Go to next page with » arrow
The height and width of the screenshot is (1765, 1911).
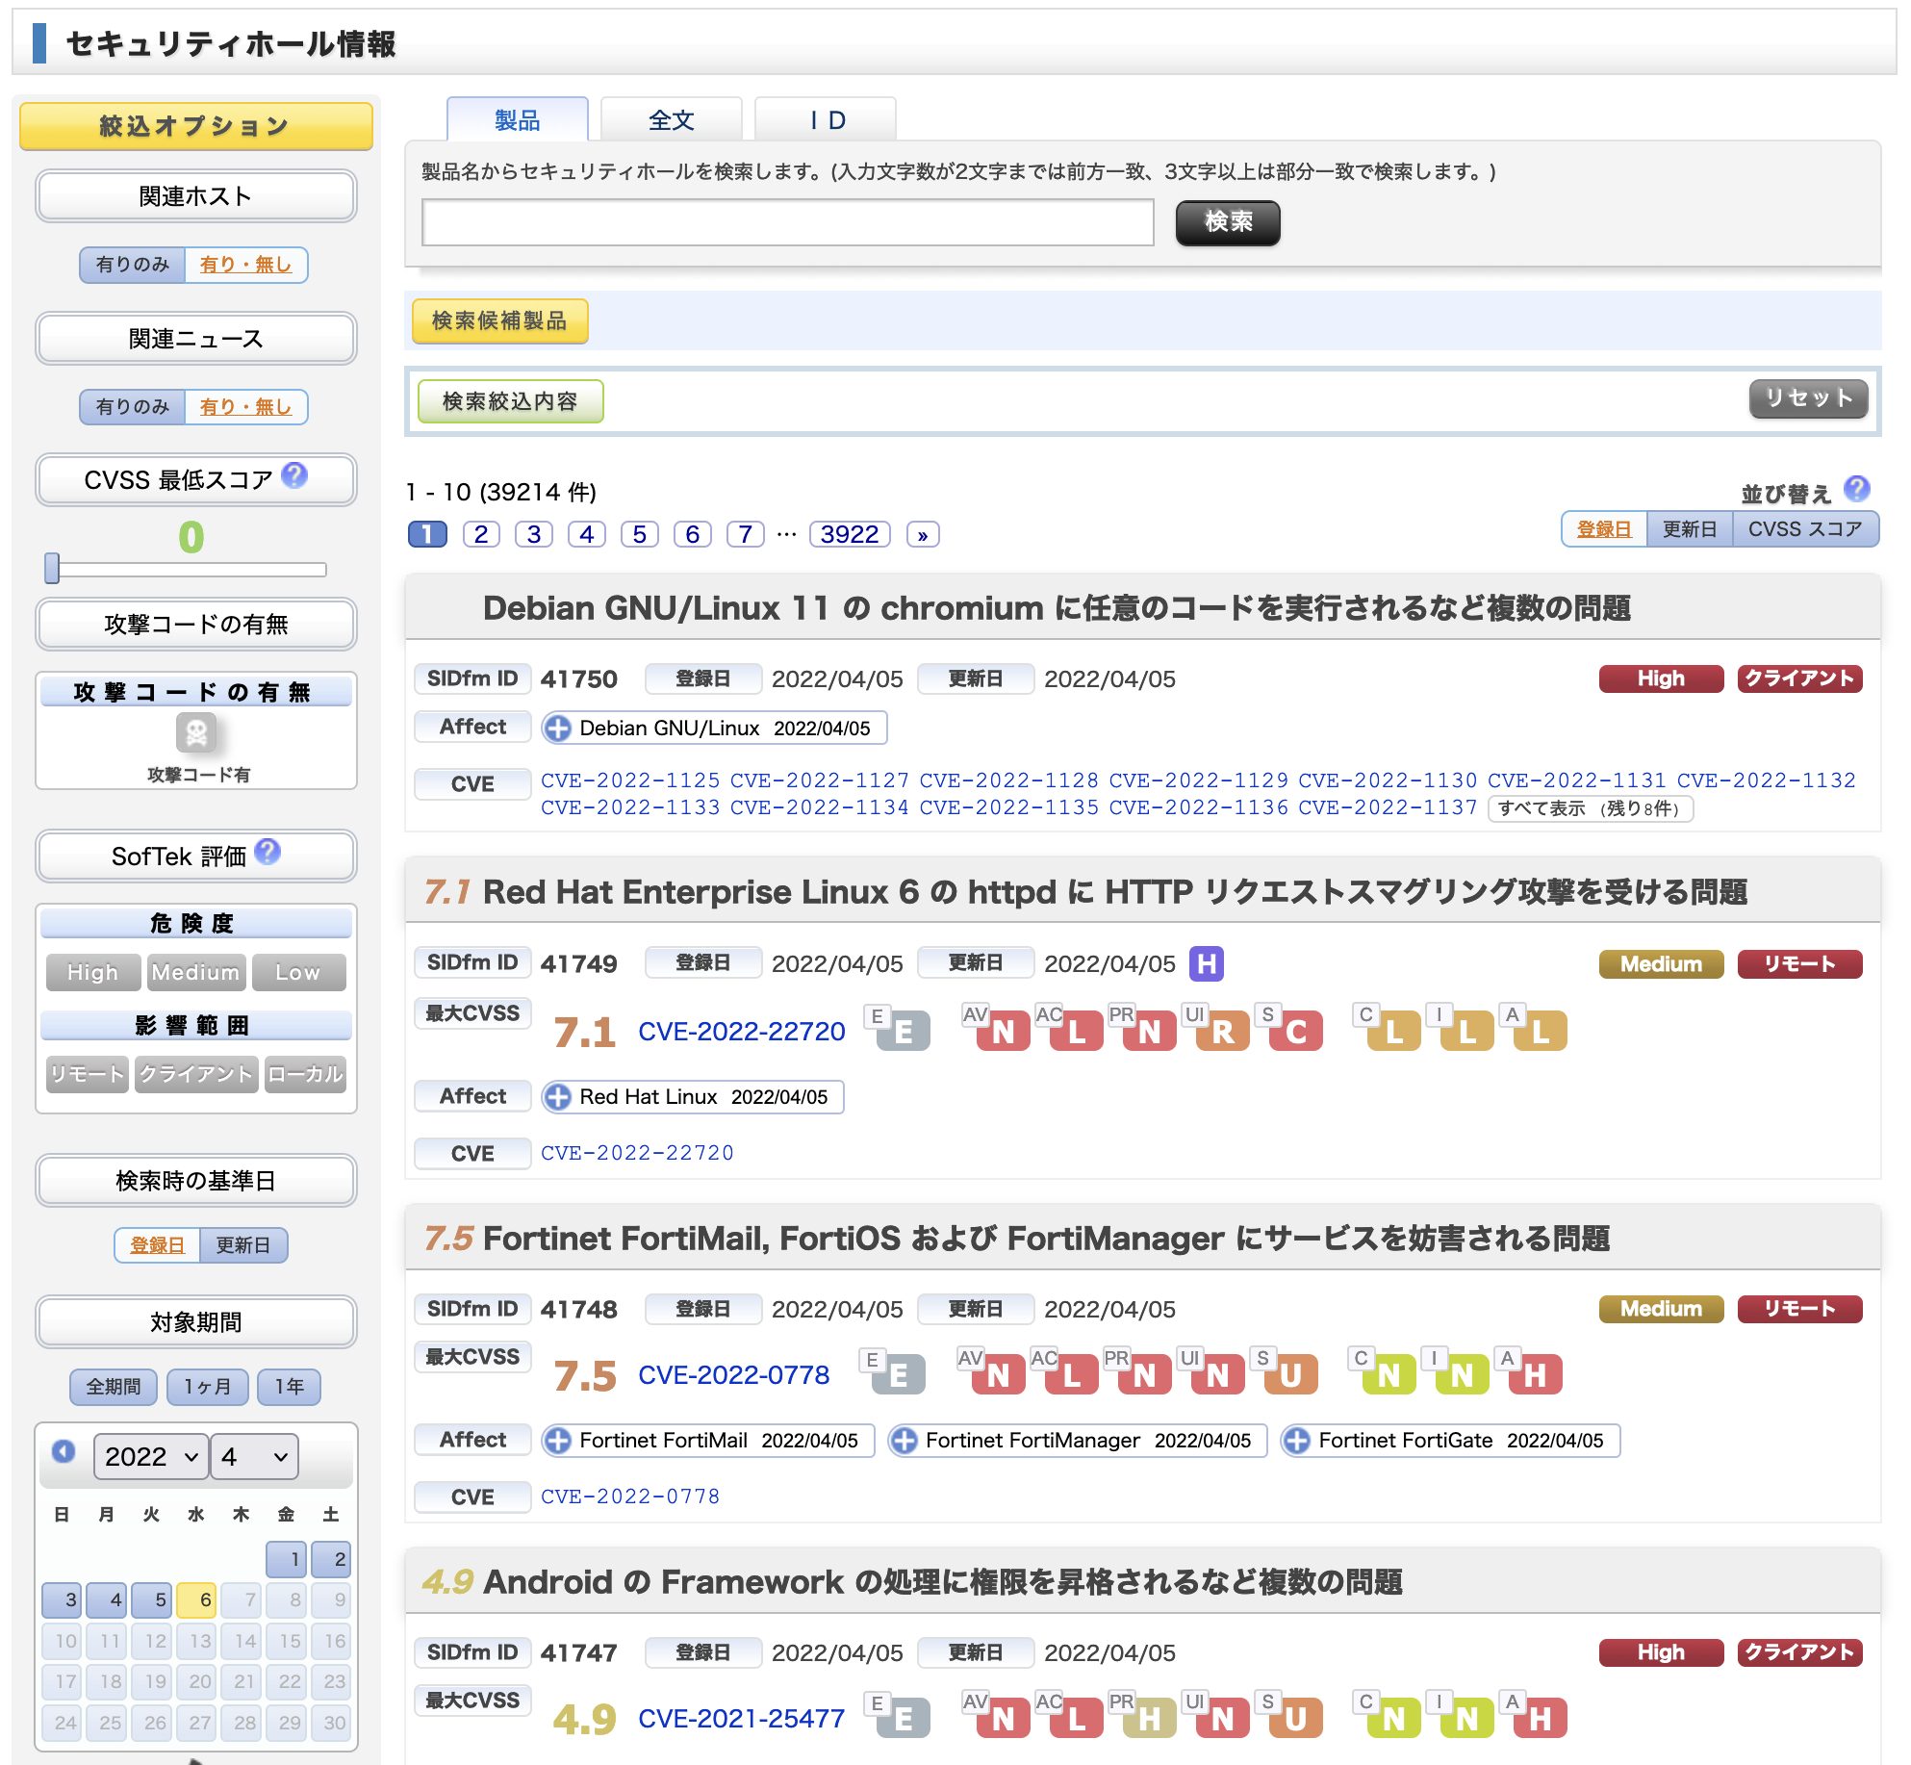point(923,534)
